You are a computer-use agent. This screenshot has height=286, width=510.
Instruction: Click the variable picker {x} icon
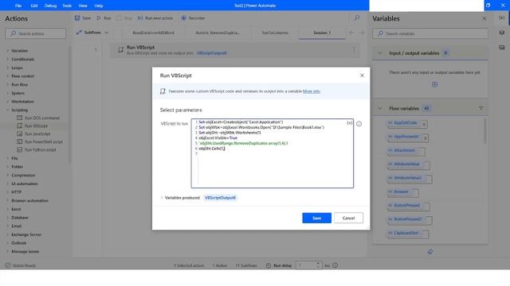[349, 123]
